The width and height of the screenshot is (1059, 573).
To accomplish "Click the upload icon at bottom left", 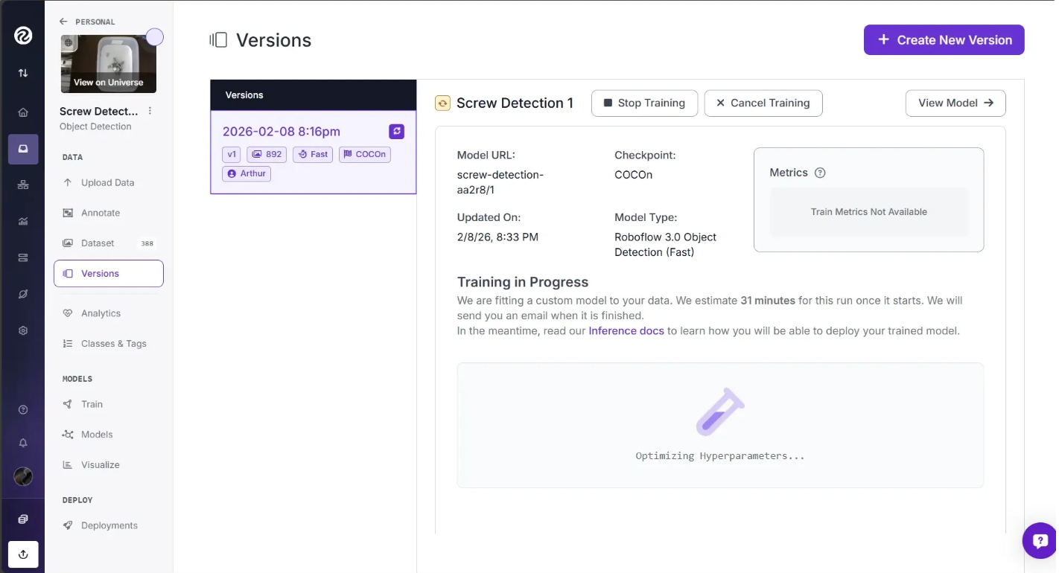I will tap(23, 554).
